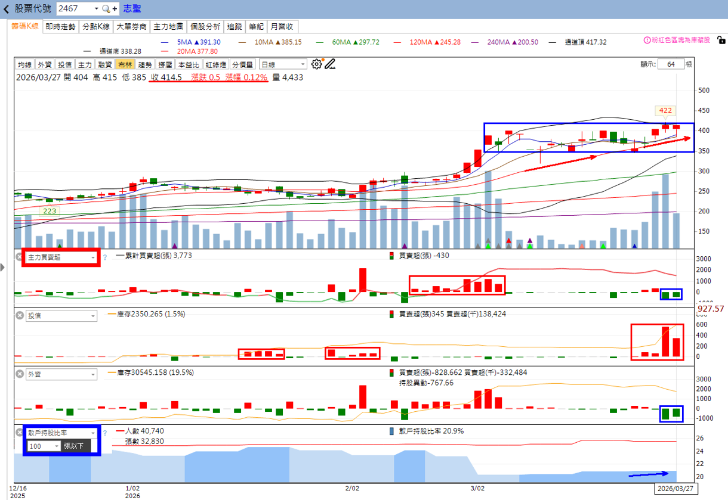The image size is (728, 500).
Task: Toggle the 本益比 overlay button
Action: point(189,64)
